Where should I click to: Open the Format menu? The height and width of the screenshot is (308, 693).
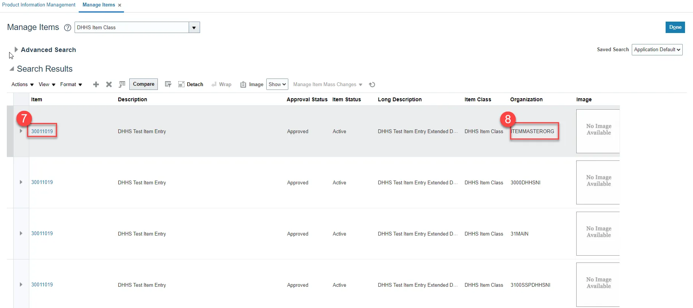[71, 85]
